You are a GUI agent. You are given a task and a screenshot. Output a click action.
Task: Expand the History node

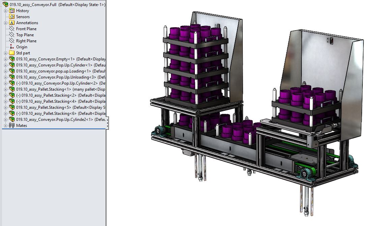6,11
